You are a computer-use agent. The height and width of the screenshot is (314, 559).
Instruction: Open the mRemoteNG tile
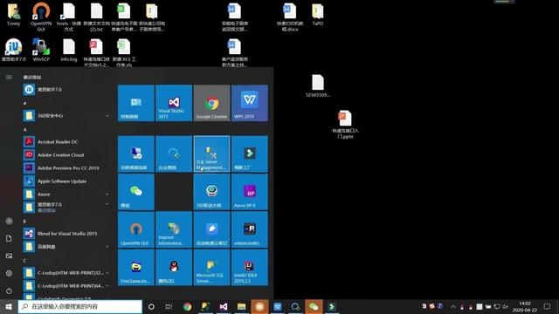(x=250, y=229)
